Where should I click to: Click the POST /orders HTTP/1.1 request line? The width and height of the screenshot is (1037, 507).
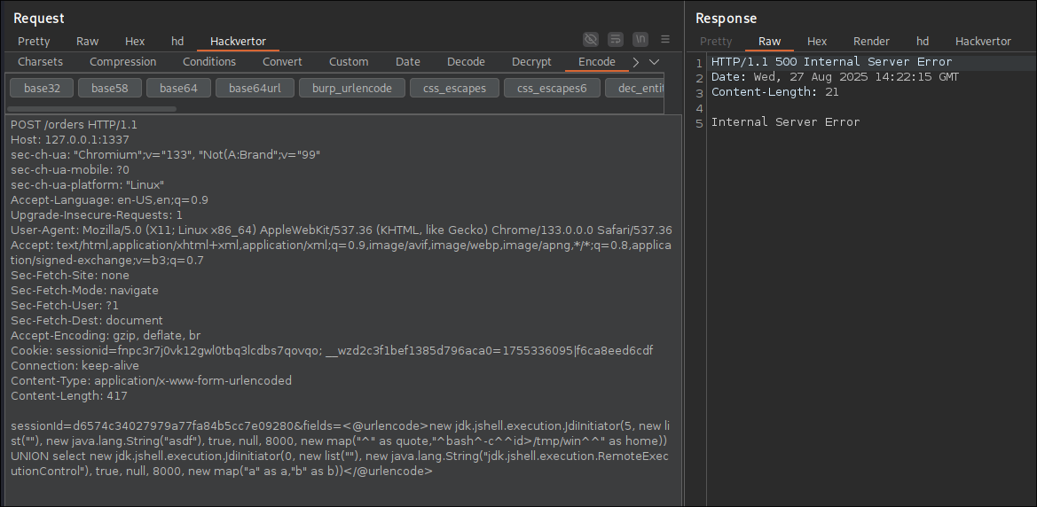tap(75, 124)
